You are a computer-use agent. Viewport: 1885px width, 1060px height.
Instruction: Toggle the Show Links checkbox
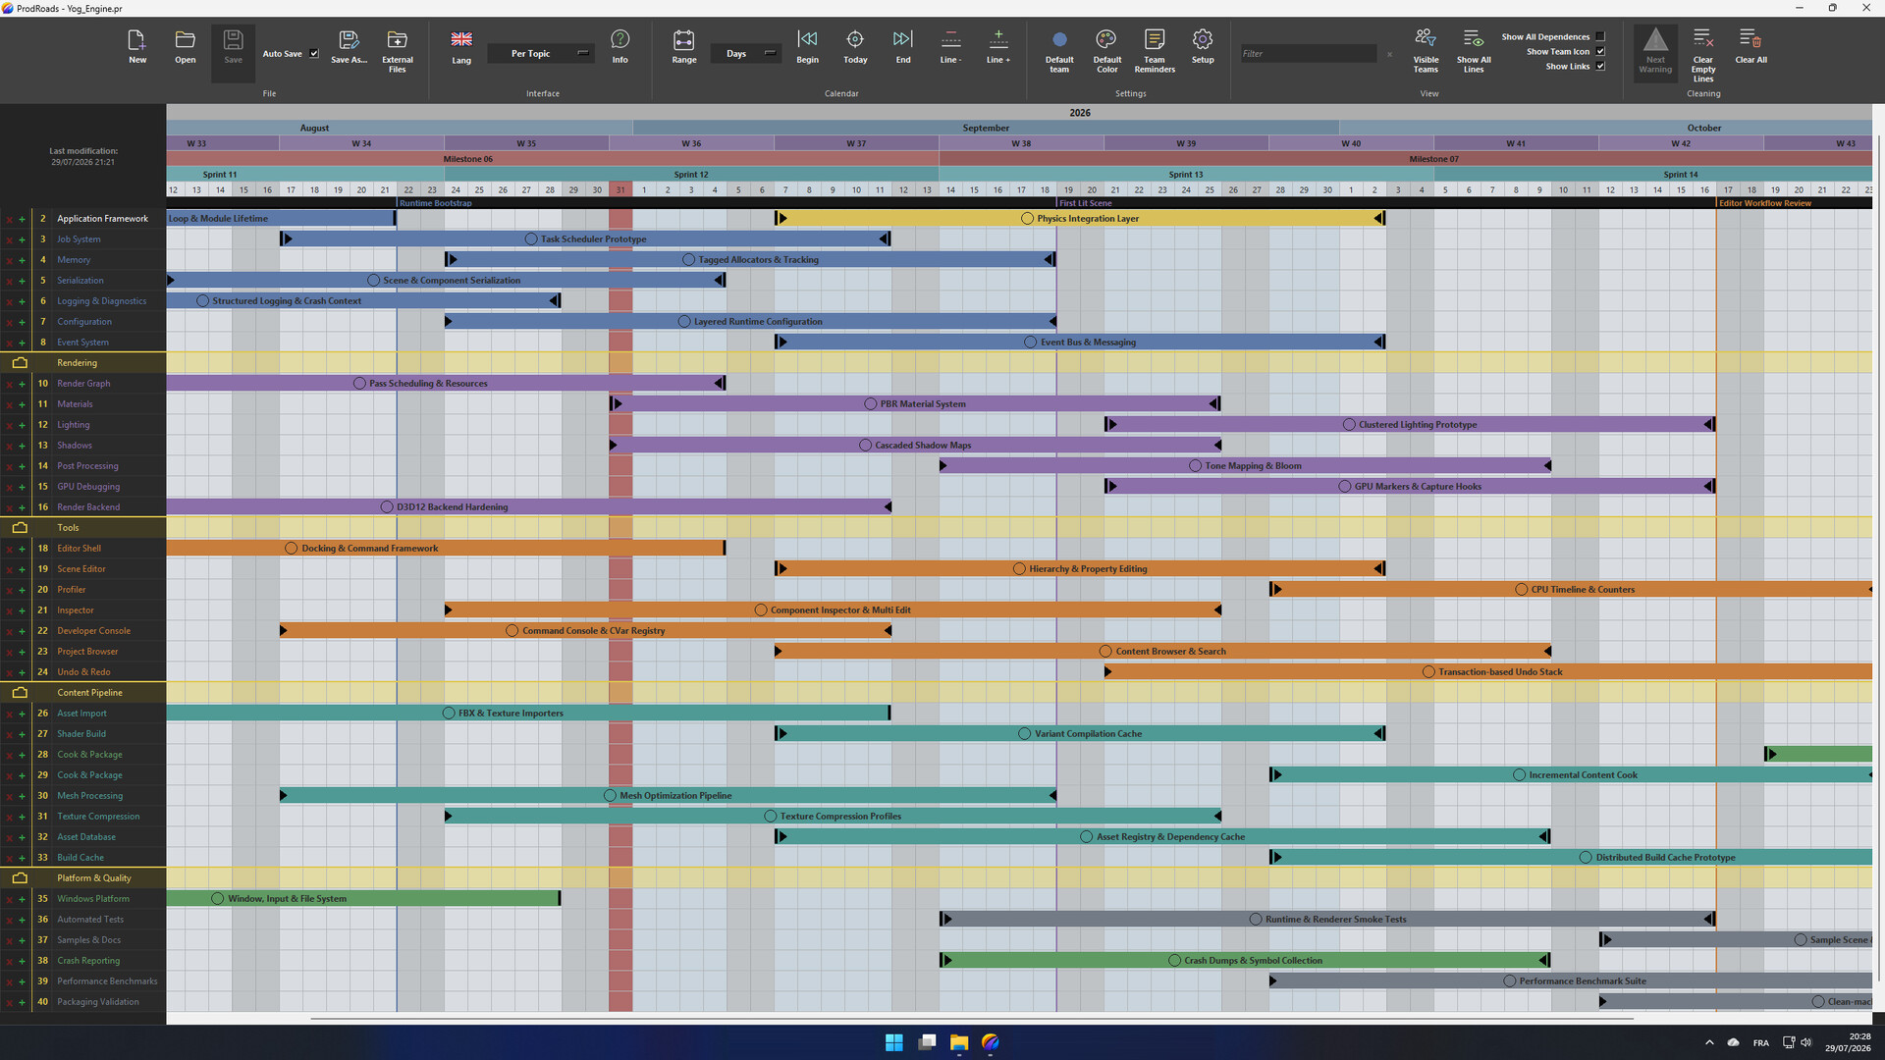pos(1600,67)
